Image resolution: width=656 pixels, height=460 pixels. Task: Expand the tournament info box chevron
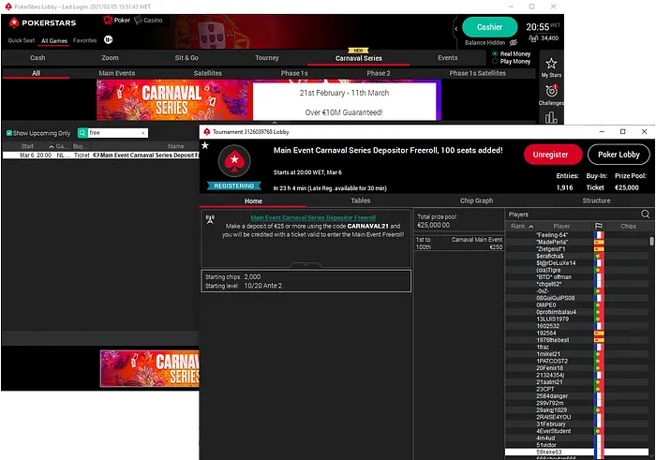tap(306, 265)
